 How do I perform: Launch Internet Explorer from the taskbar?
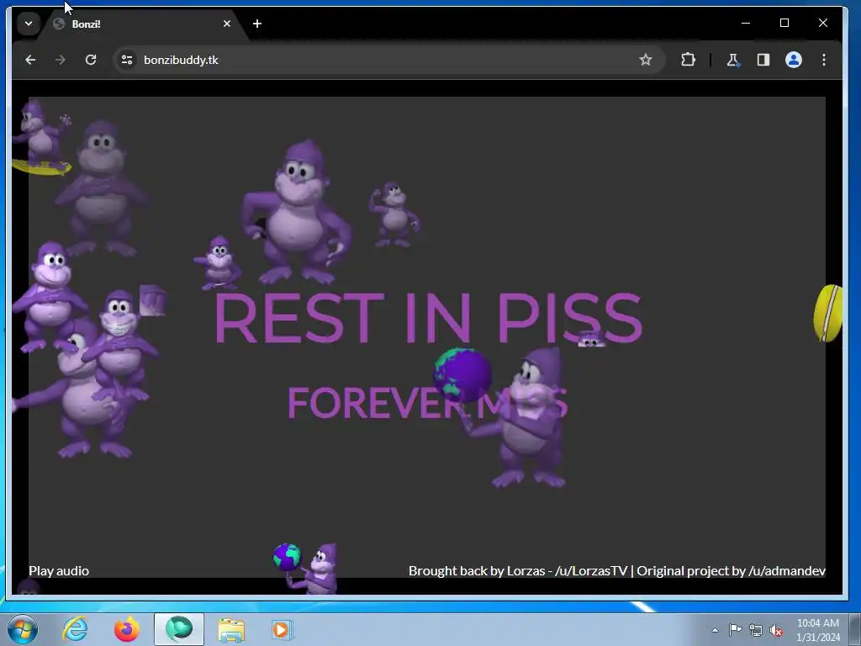click(x=75, y=629)
